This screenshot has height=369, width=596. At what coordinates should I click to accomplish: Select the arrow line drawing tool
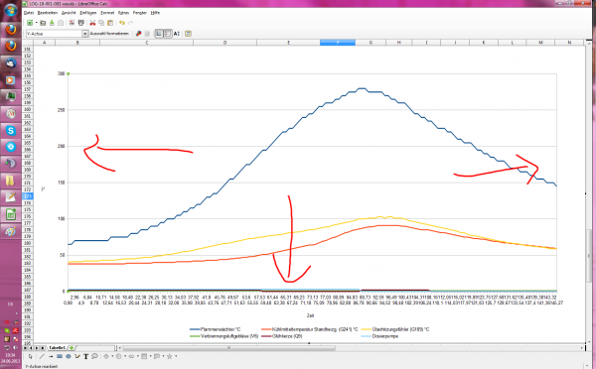[51, 356]
